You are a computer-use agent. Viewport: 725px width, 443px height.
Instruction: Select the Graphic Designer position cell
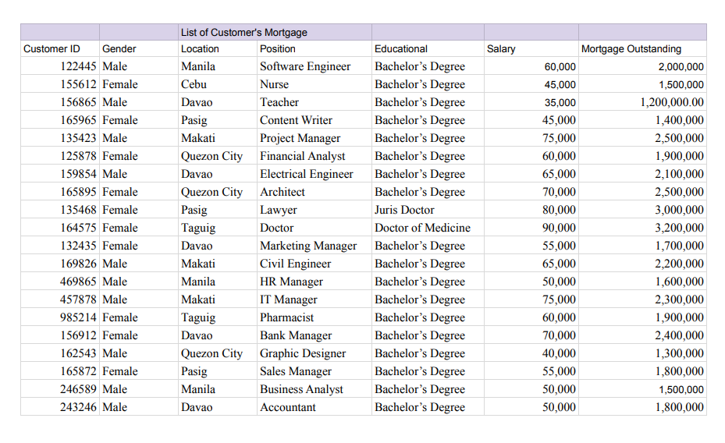(303, 353)
